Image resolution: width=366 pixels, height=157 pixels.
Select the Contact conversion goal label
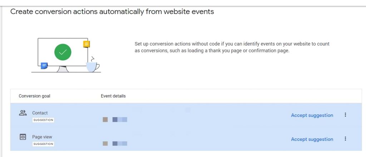click(x=40, y=113)
